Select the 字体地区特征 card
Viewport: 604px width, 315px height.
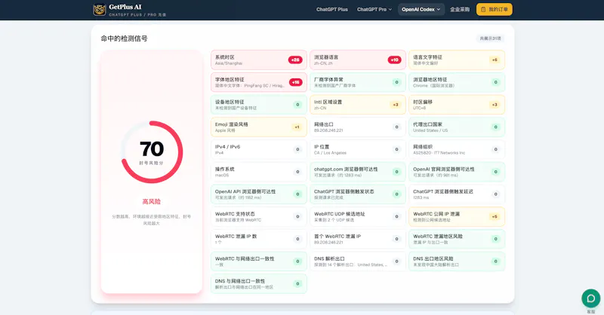point(259,82)
